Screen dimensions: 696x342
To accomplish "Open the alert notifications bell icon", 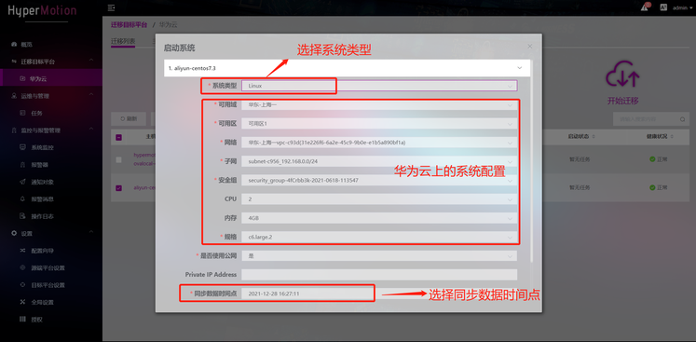I will pyautogui.click(x=645, y=7).
